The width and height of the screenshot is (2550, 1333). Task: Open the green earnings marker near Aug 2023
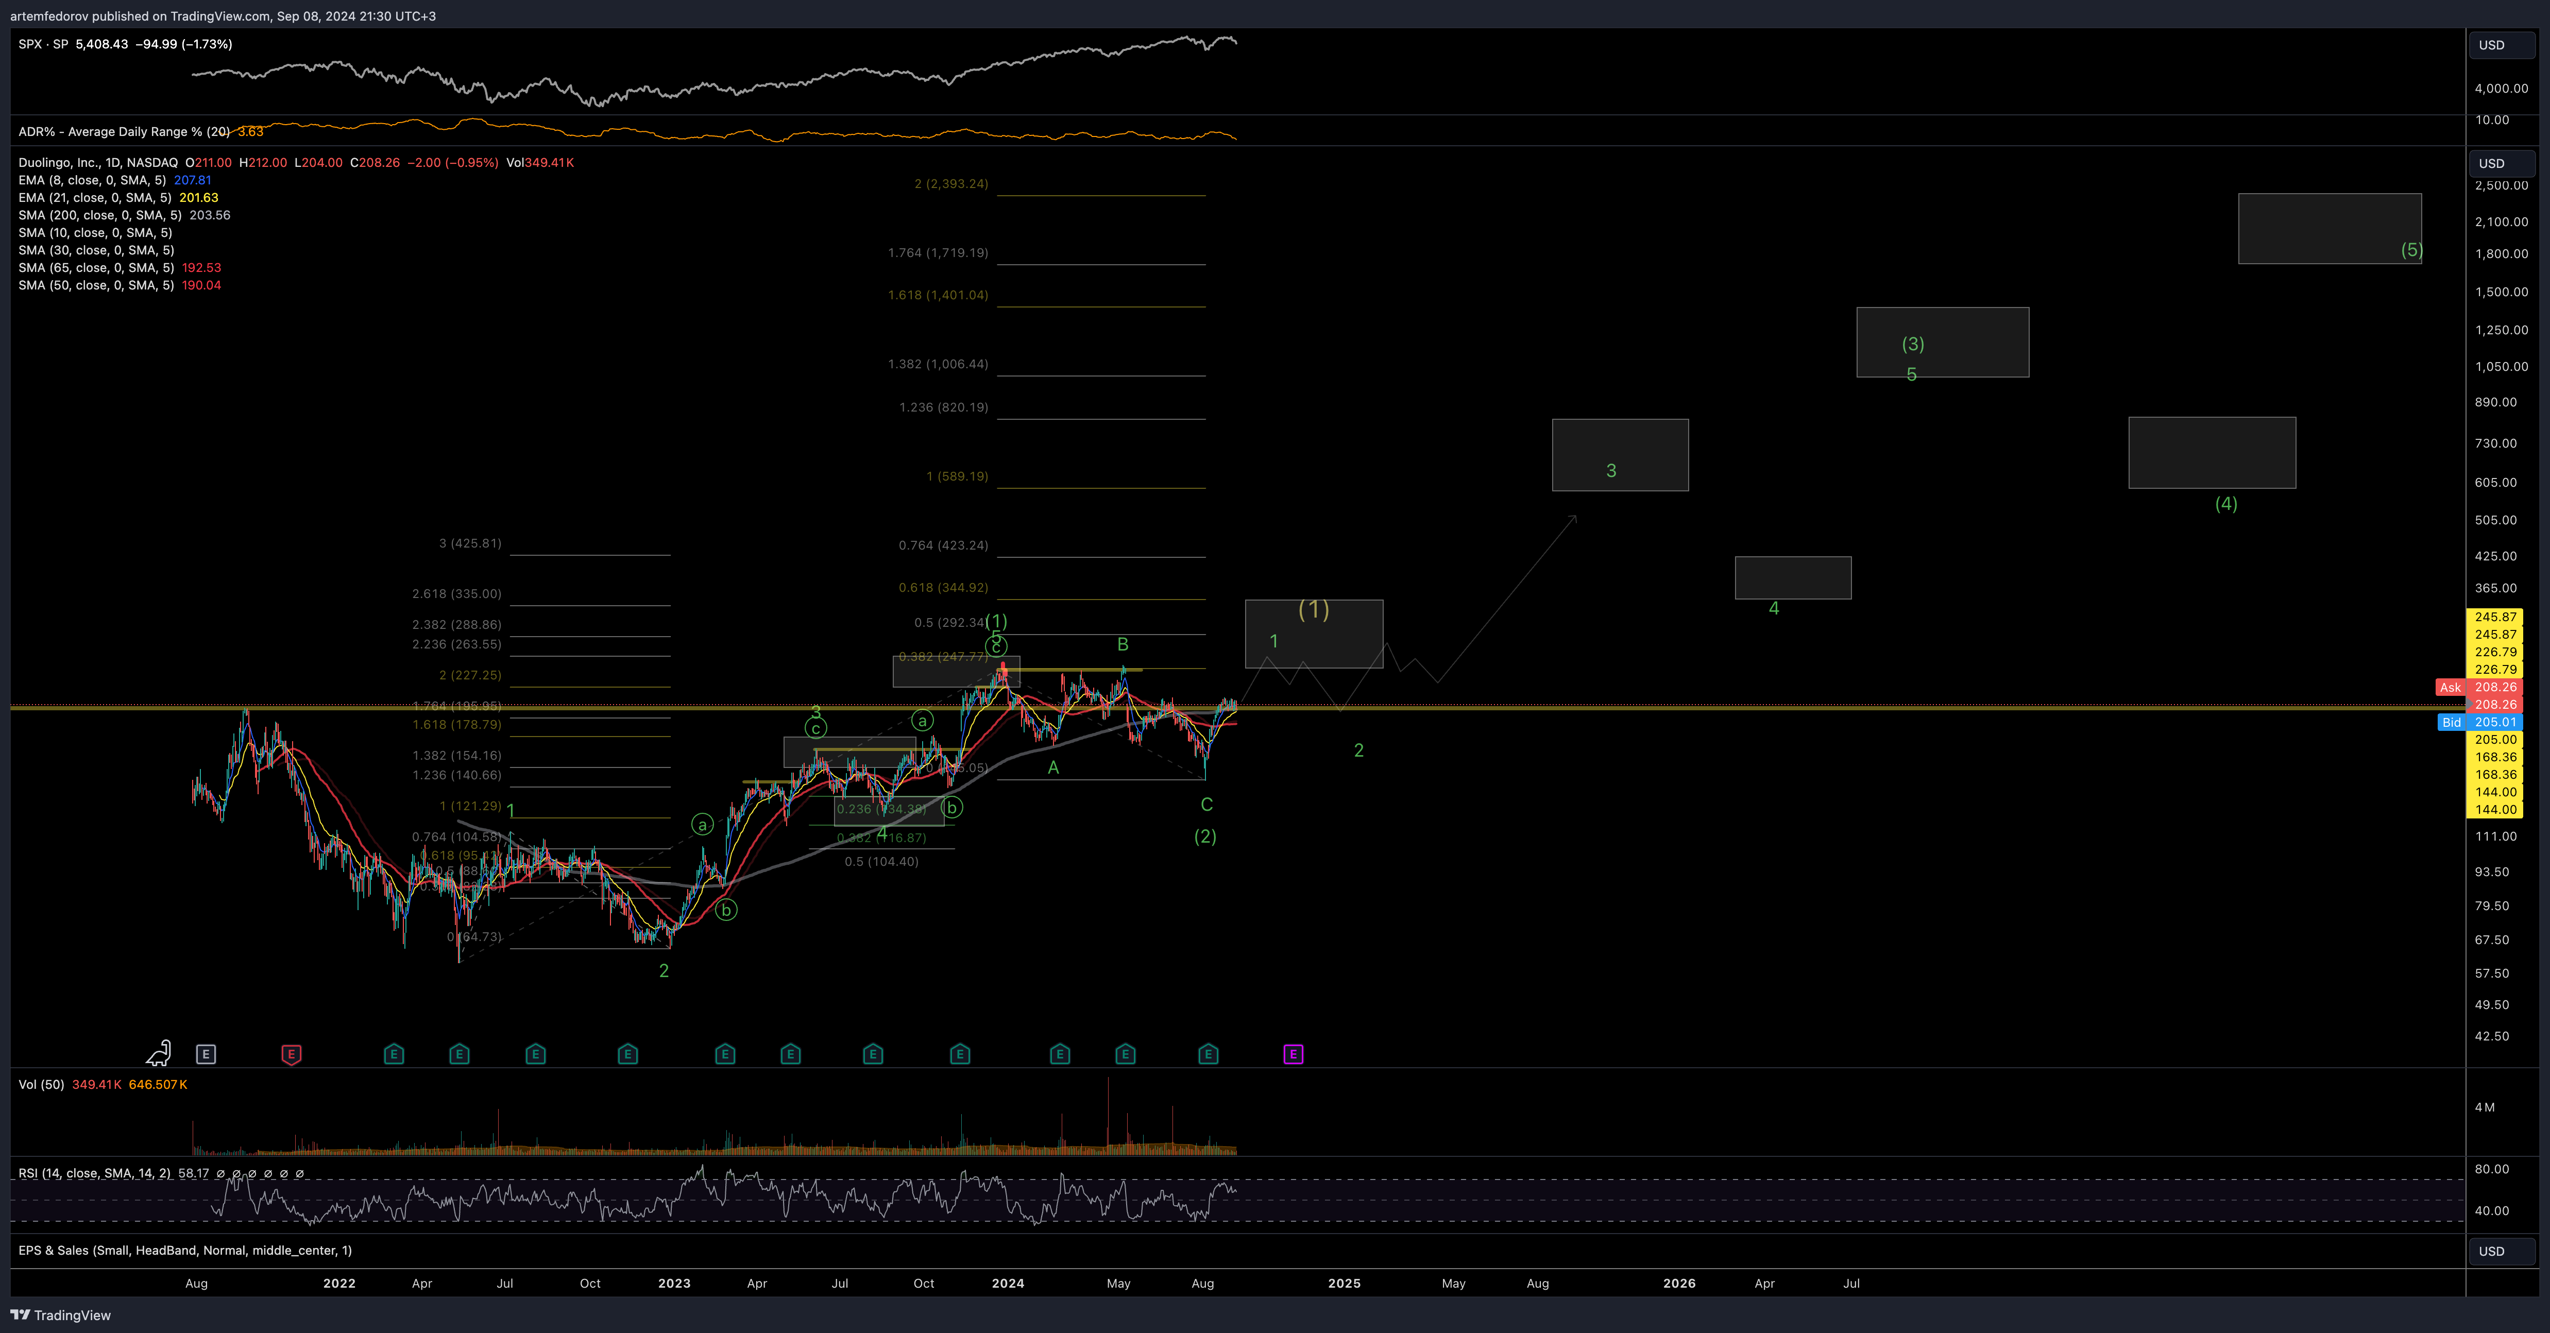coord(873,1055)
